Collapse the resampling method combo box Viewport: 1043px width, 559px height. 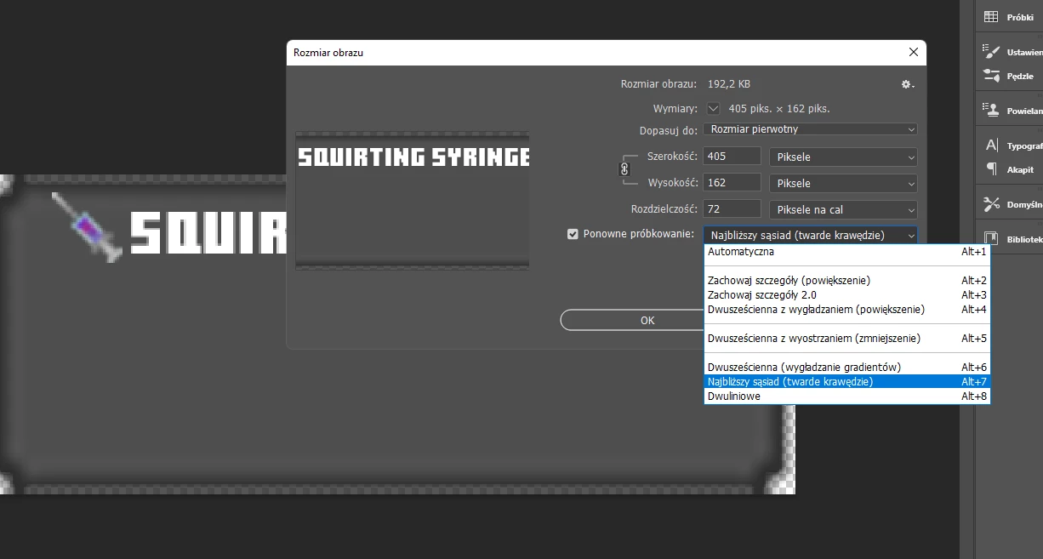point(811,235)
